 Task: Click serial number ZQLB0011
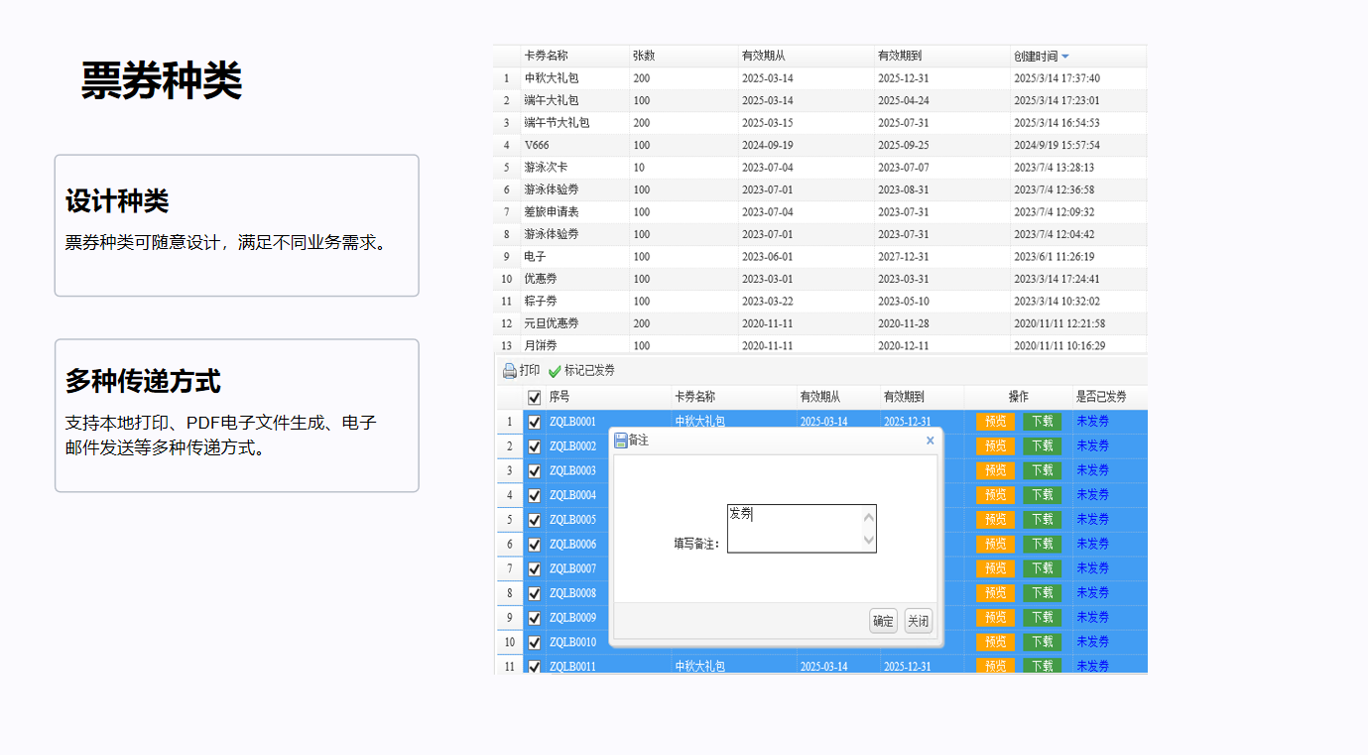tap(573, 667)
